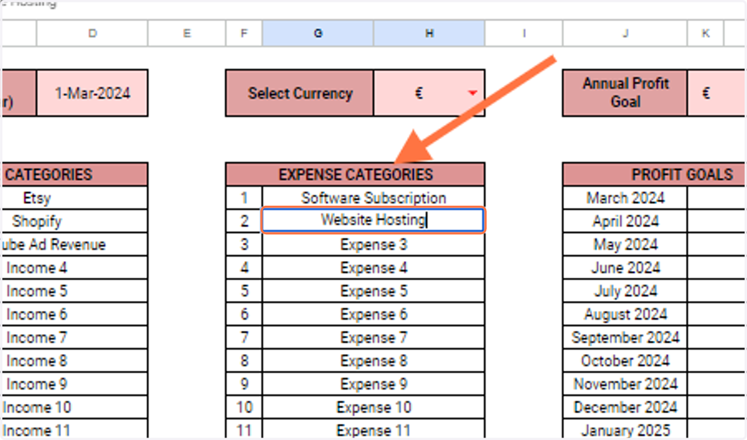This screenshot has width=747, height=440.
Task: Click the Income 6 cell
Action: tap(75, 314)
